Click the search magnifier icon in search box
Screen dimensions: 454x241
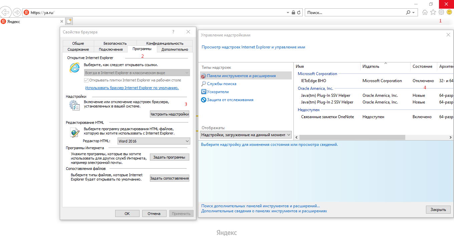tap(408, 13)
